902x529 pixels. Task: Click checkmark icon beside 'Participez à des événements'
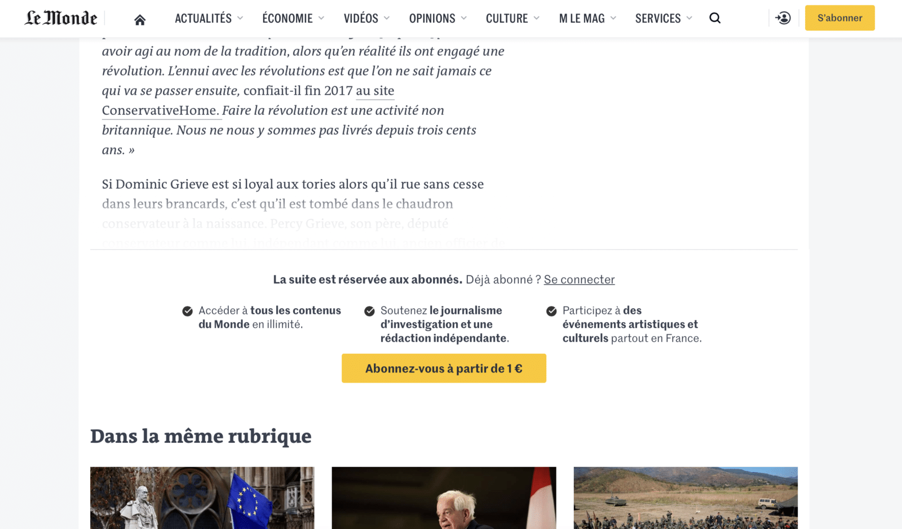(552, 311)
